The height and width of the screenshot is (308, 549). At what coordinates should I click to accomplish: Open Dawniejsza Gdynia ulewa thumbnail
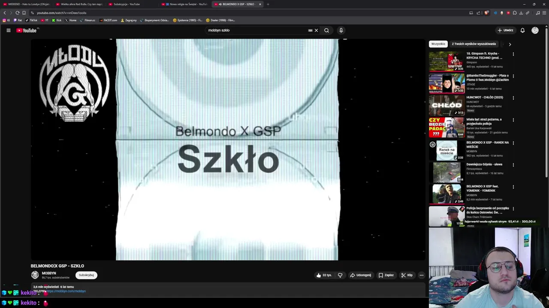pos(446,172)
